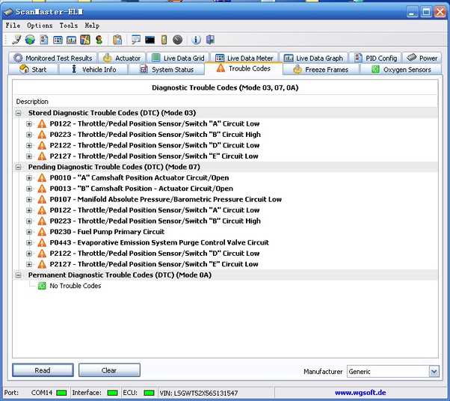450x401 pixels.
Task: Open the Oxygen Sensors tab
Action: click(x=401, y=70)
